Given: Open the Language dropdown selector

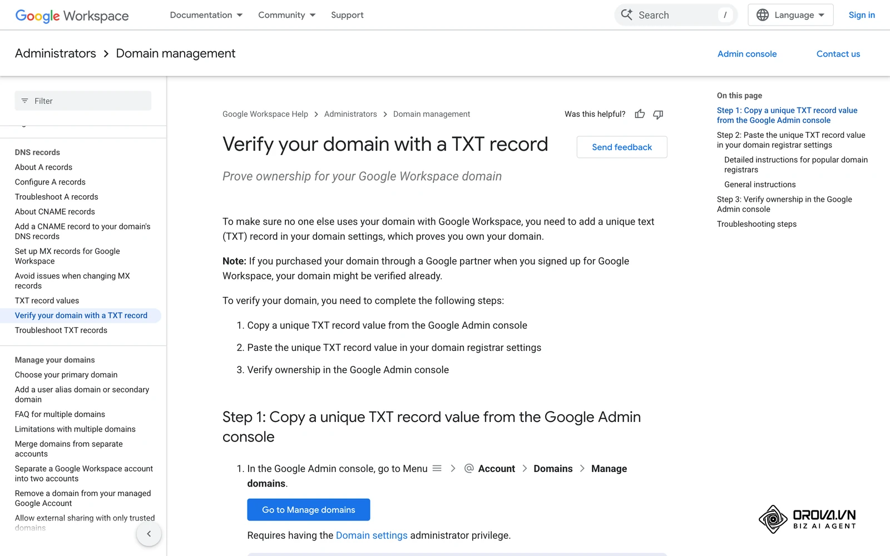Looking at the screenshot, I should coord(790,15).
